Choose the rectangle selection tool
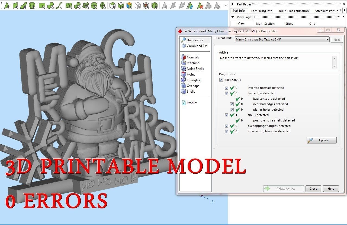Image resolution: width=347 pixels, height=225 pixels. [42, 5]
